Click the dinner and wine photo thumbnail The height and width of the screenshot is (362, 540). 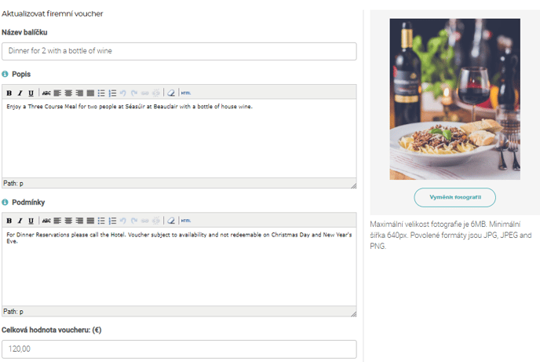pos(455,99)
